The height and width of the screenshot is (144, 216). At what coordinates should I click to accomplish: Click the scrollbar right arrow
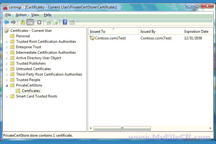coord(210,128)
